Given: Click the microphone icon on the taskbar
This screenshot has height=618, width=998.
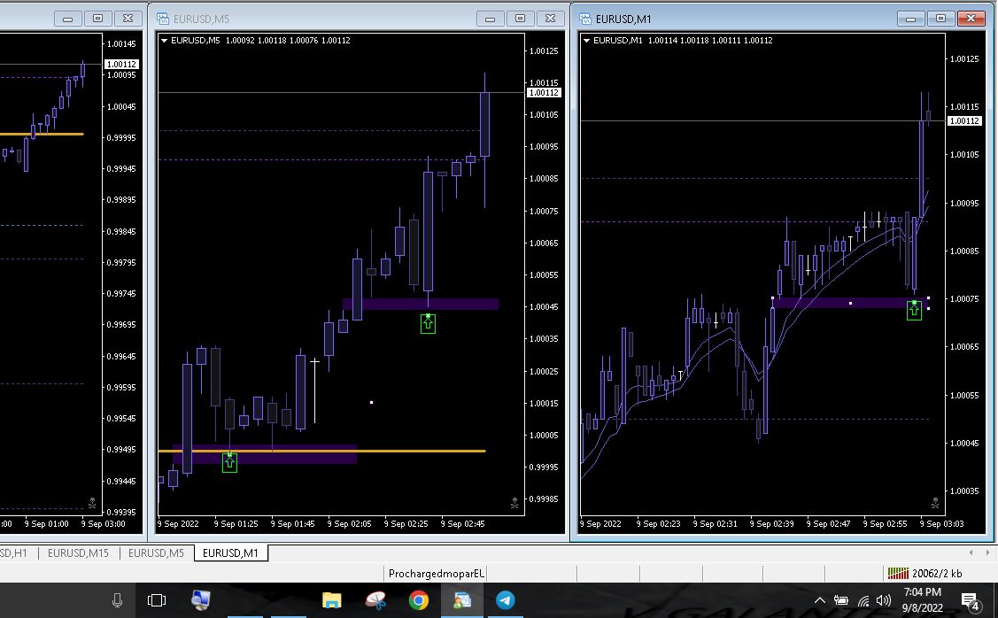Looking at the screenshot, I should tap(117, 600).
